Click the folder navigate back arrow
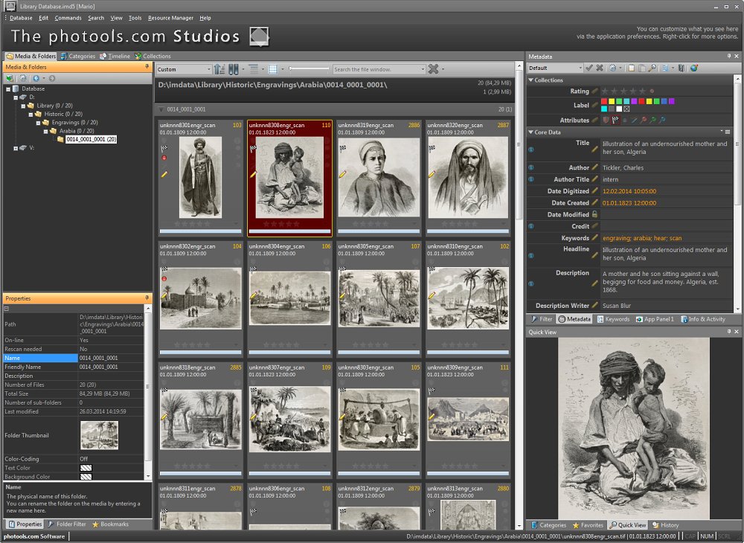The image size is (744, 543). point(36,78)
